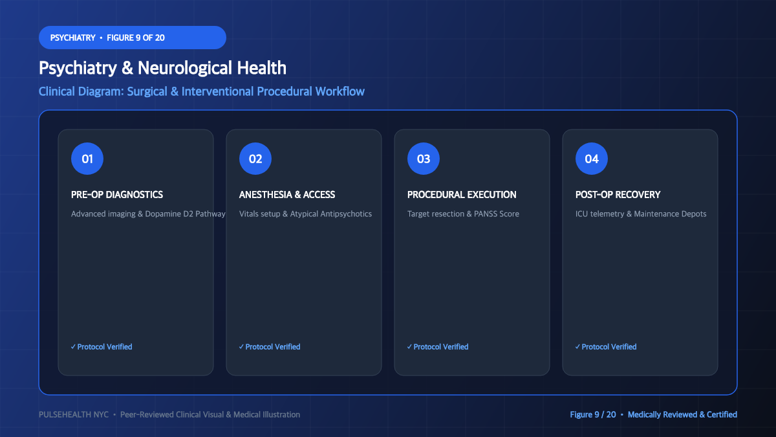Click ICU telemetry & Maintenance Depots text

click(x=641, y=214)
